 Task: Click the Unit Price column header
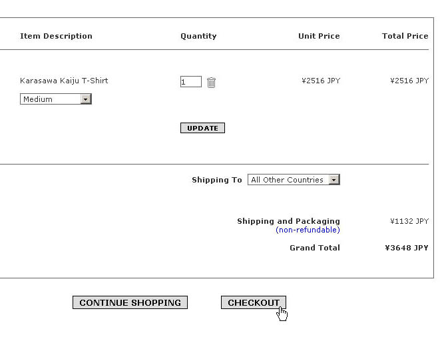click(319, 36)
